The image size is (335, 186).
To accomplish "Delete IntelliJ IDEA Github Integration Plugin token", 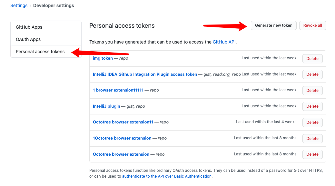I will pos(312,74).
